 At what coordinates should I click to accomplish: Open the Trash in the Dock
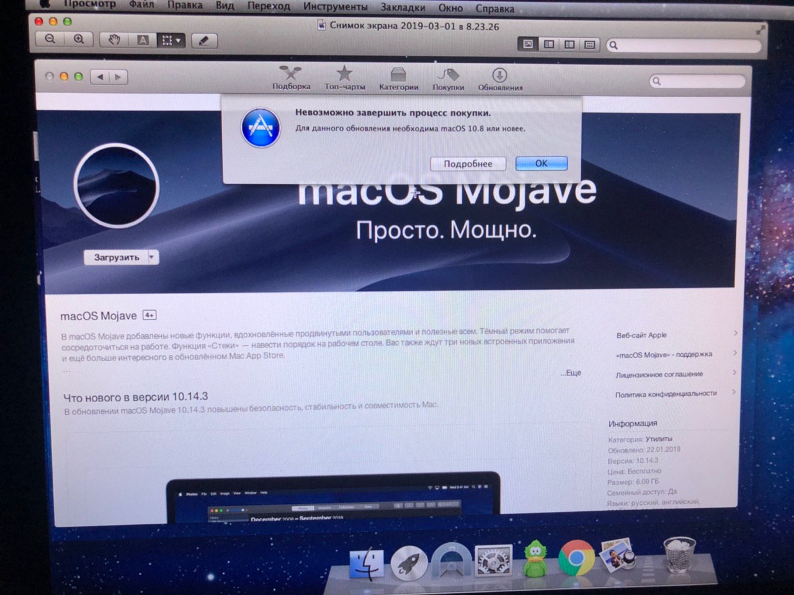coord(679,555)
